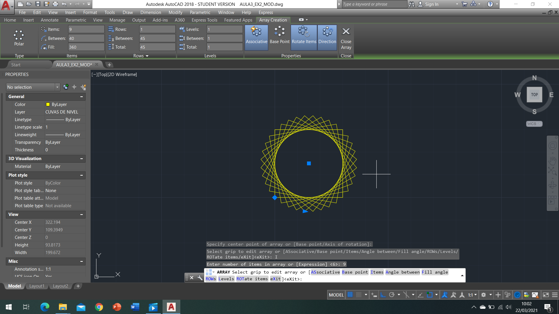The image size is (559, 314).
Task: Click Close Array in the ribbon
Action: coord(346,38)
